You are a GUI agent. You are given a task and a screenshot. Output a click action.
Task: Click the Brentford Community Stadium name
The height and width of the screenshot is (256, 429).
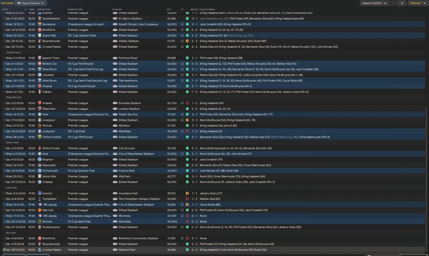point(138,239)
